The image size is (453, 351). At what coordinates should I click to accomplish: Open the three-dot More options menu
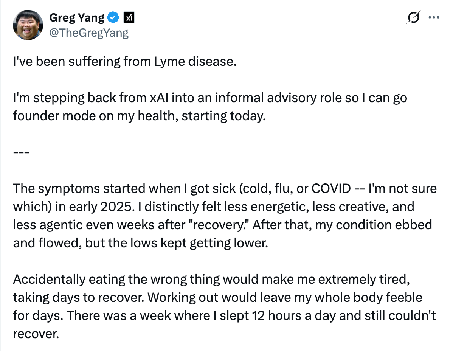click(x=433, y=17)
